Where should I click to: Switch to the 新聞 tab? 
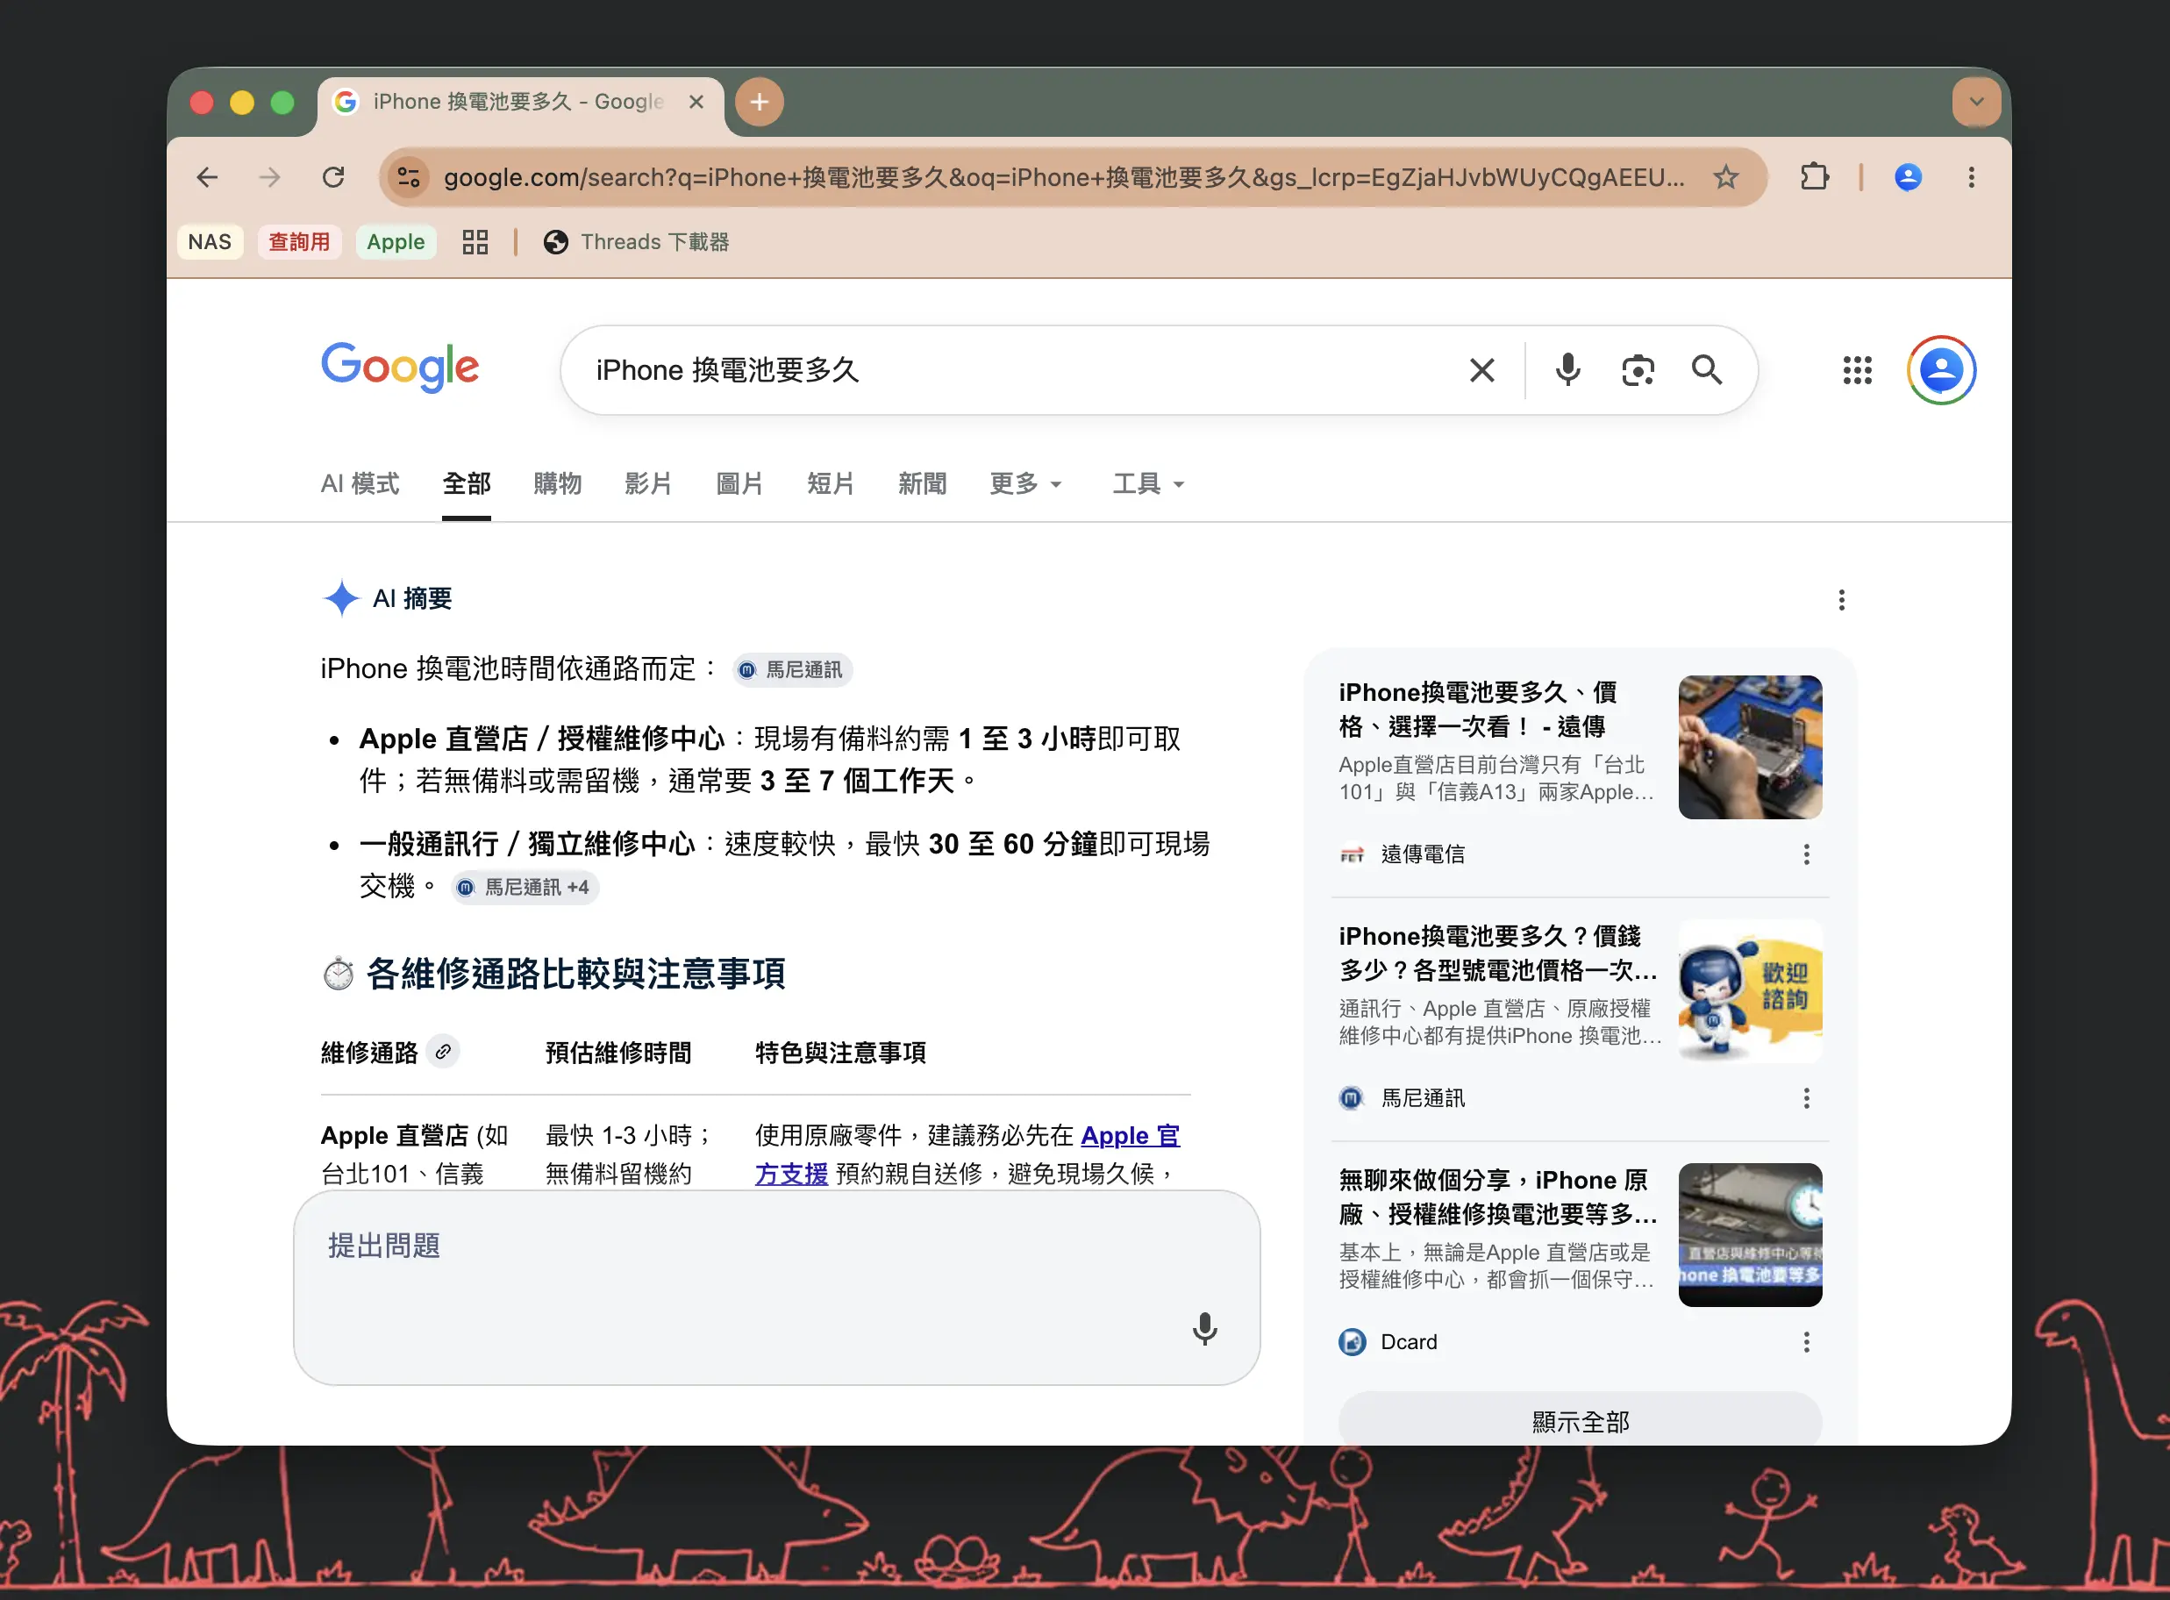click(x=922, y=483)
